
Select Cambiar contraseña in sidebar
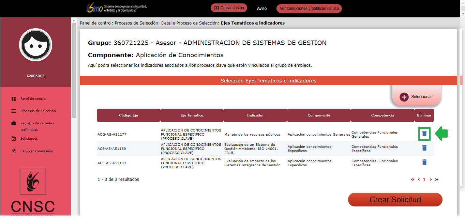[x=36, y=151]
